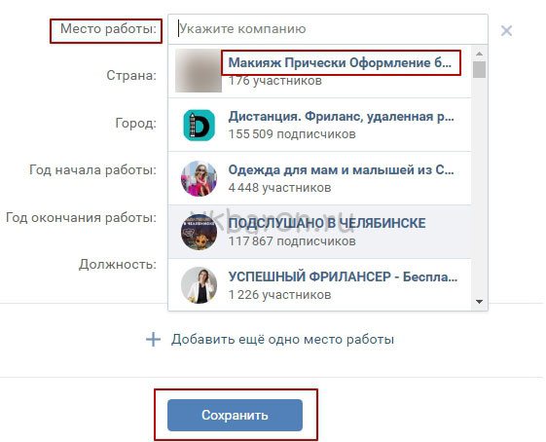Click Добавить ещё одно место работы link

pos(282,339)
